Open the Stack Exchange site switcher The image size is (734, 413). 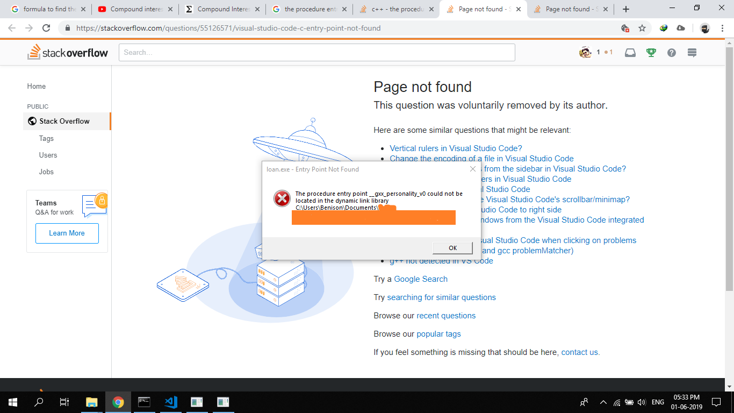point(692,52)
